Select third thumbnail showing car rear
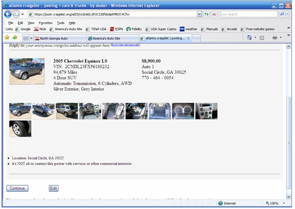Screen dimensions: 295x209 67,111
